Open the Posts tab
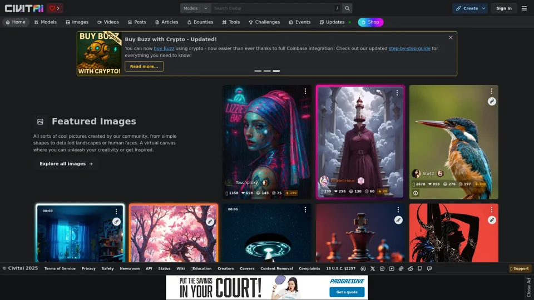This screenshot has height=300, width=534. pos(137,22)
